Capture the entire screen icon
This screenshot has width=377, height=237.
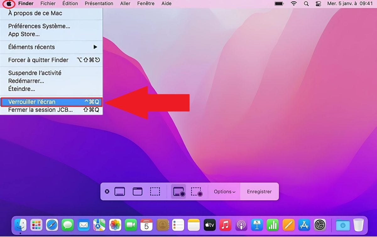(x=120, y=192)
